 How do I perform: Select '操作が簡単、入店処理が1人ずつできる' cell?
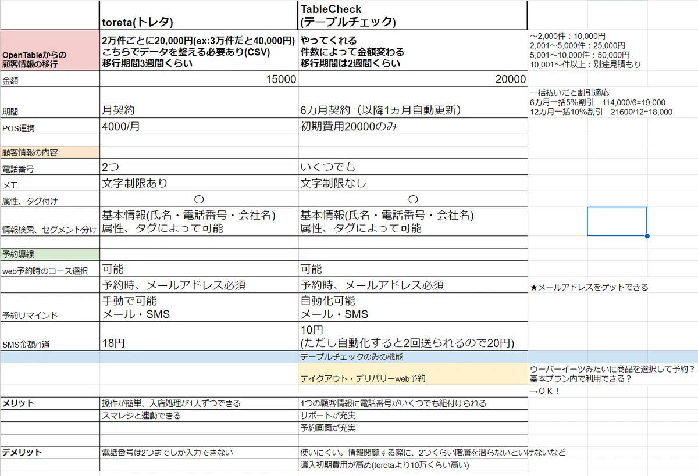tap(198, 403)
